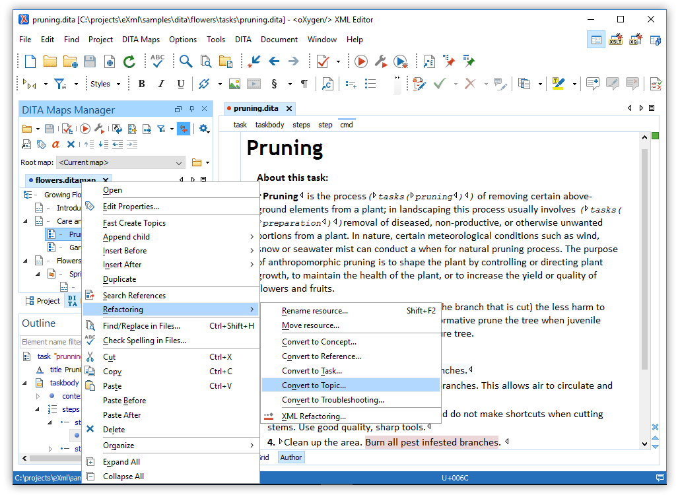
Task: Click the red Reject change X icon
Action: pos(470,84)
